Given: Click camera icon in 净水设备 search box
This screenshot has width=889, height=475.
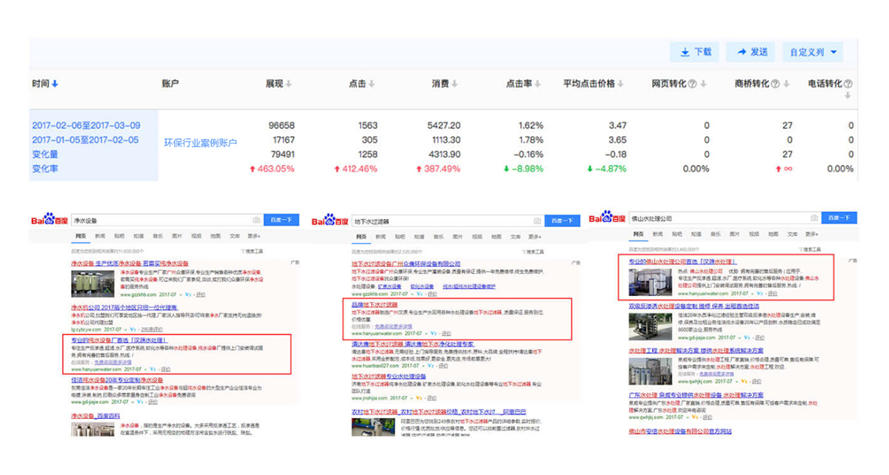Looking at the screenshot, I should (x=256, y=220).
